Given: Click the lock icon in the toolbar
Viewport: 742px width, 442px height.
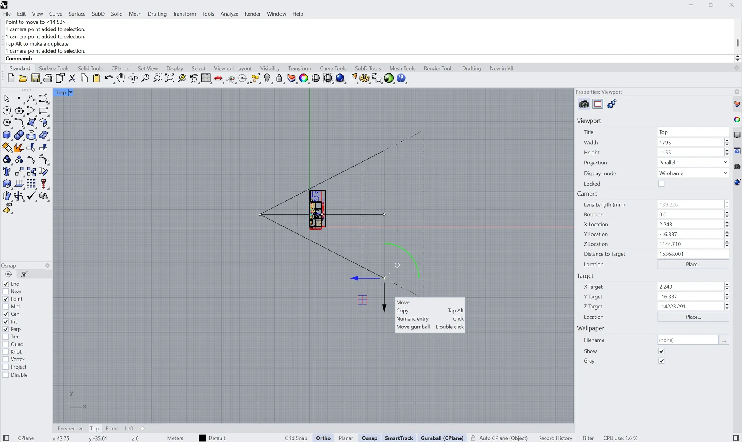Looking at the screenshot, I should point(279,78).
